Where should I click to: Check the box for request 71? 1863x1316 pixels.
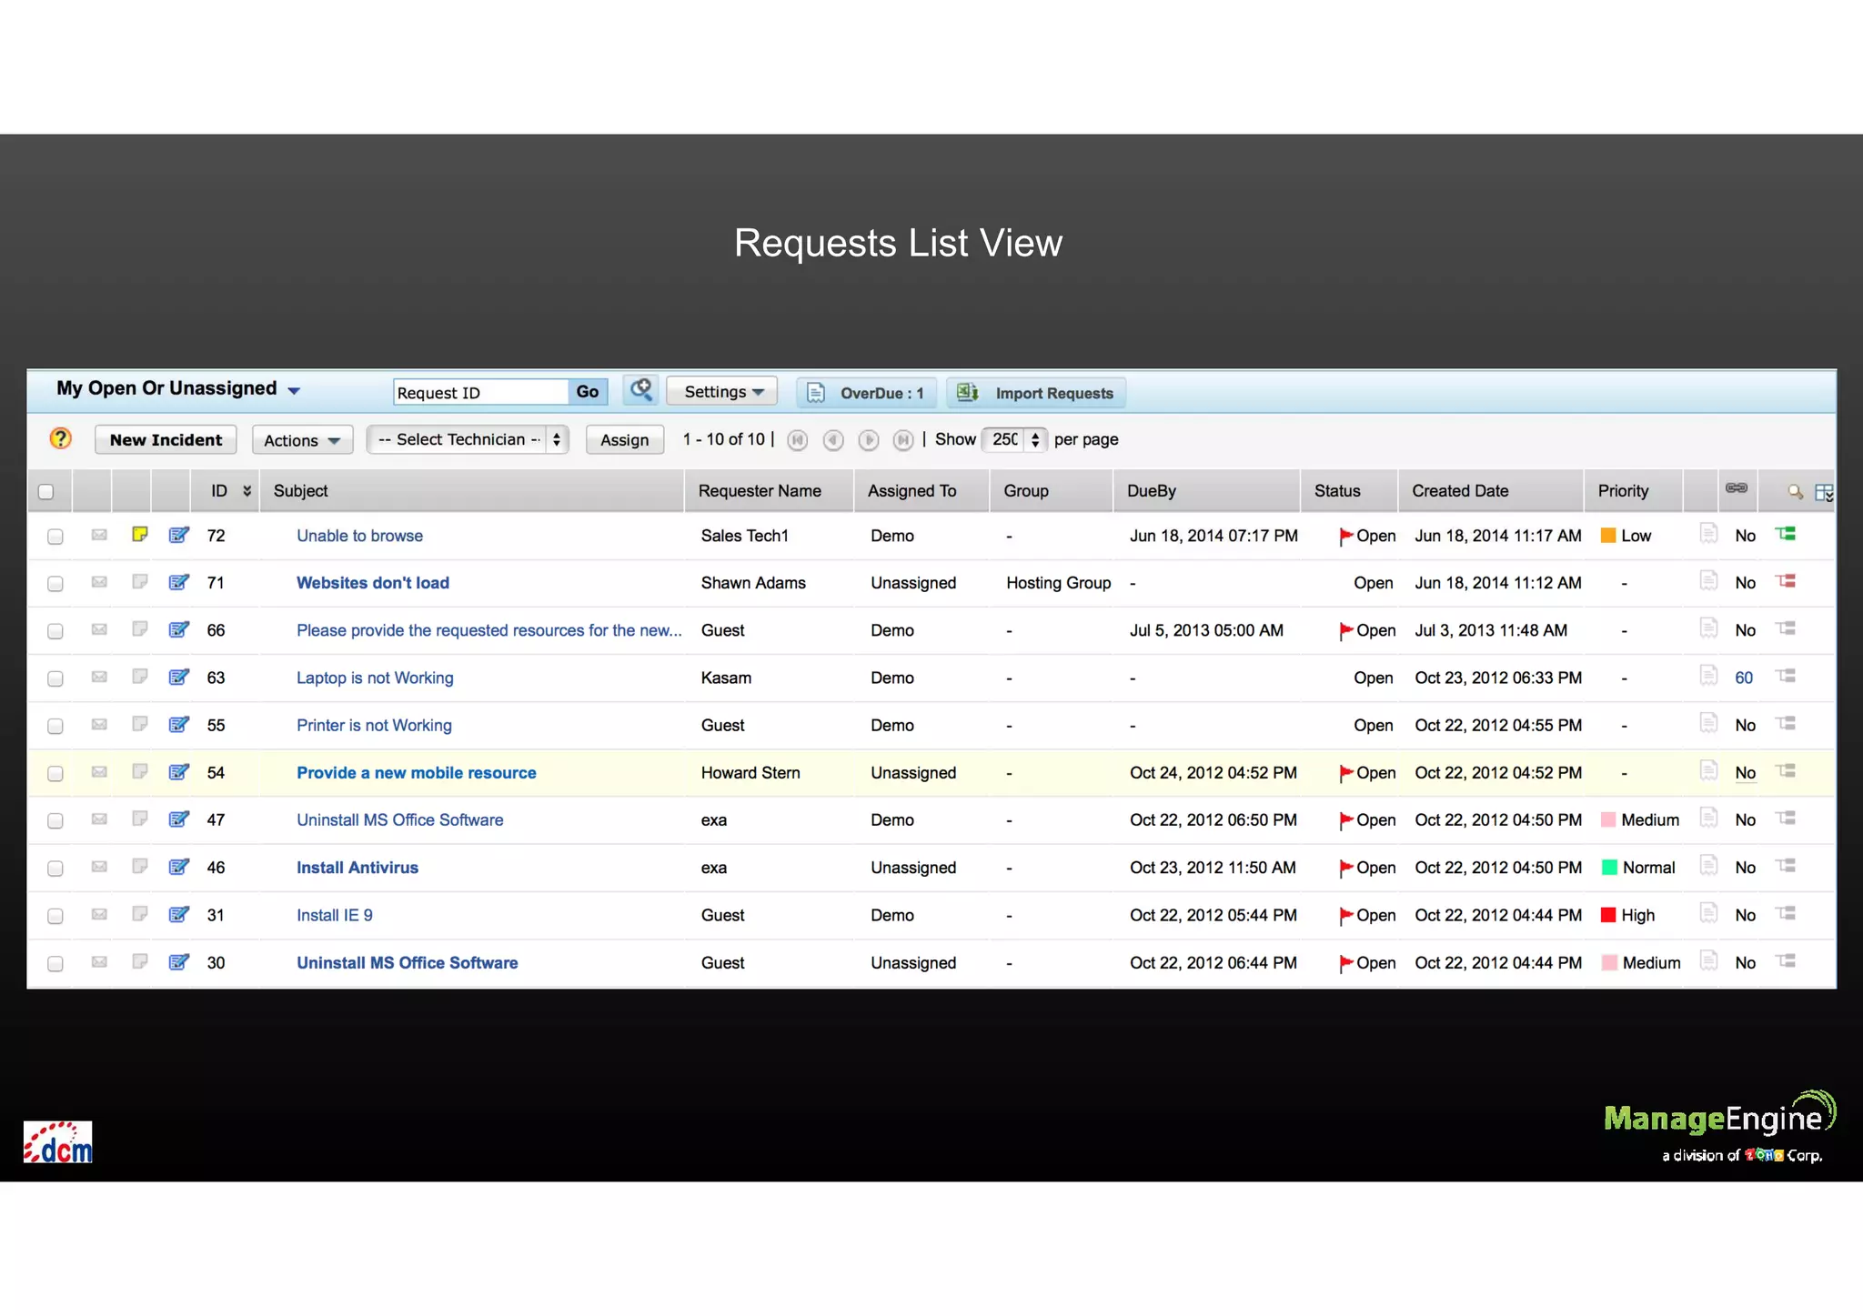coord(55,584)
